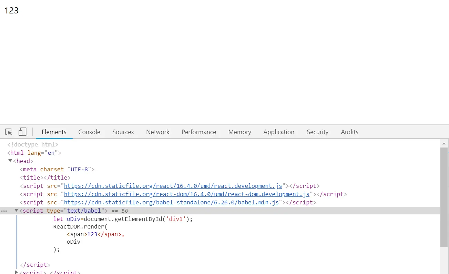The height and width of the screenshot is (274, 449).
Task: Switch to the Memory tab
Action: click(x=239, y=132)
